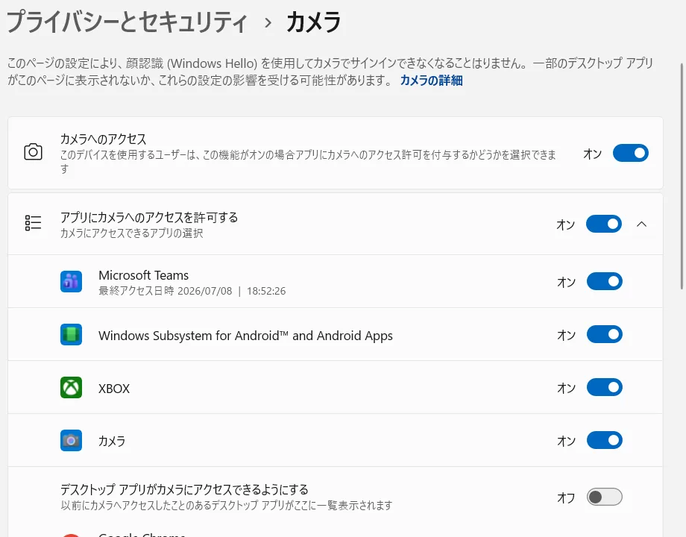Disable camera access for Microsoft Teams
The height and width of the screenshot is (537, 686).
click(x=604, y=281)
